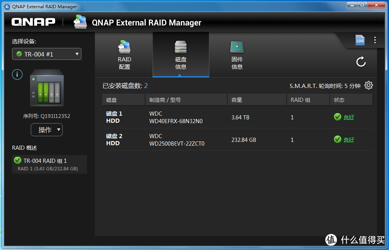Click the RAID 配置 tab icon
Screen dimensions: 389x250
click(124, 47)
